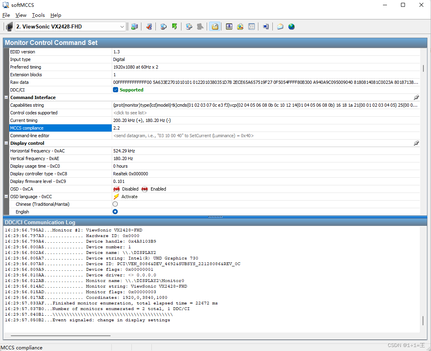Screen dimensions: 431x351
Task: Select the Input type row
Action: 214,59
